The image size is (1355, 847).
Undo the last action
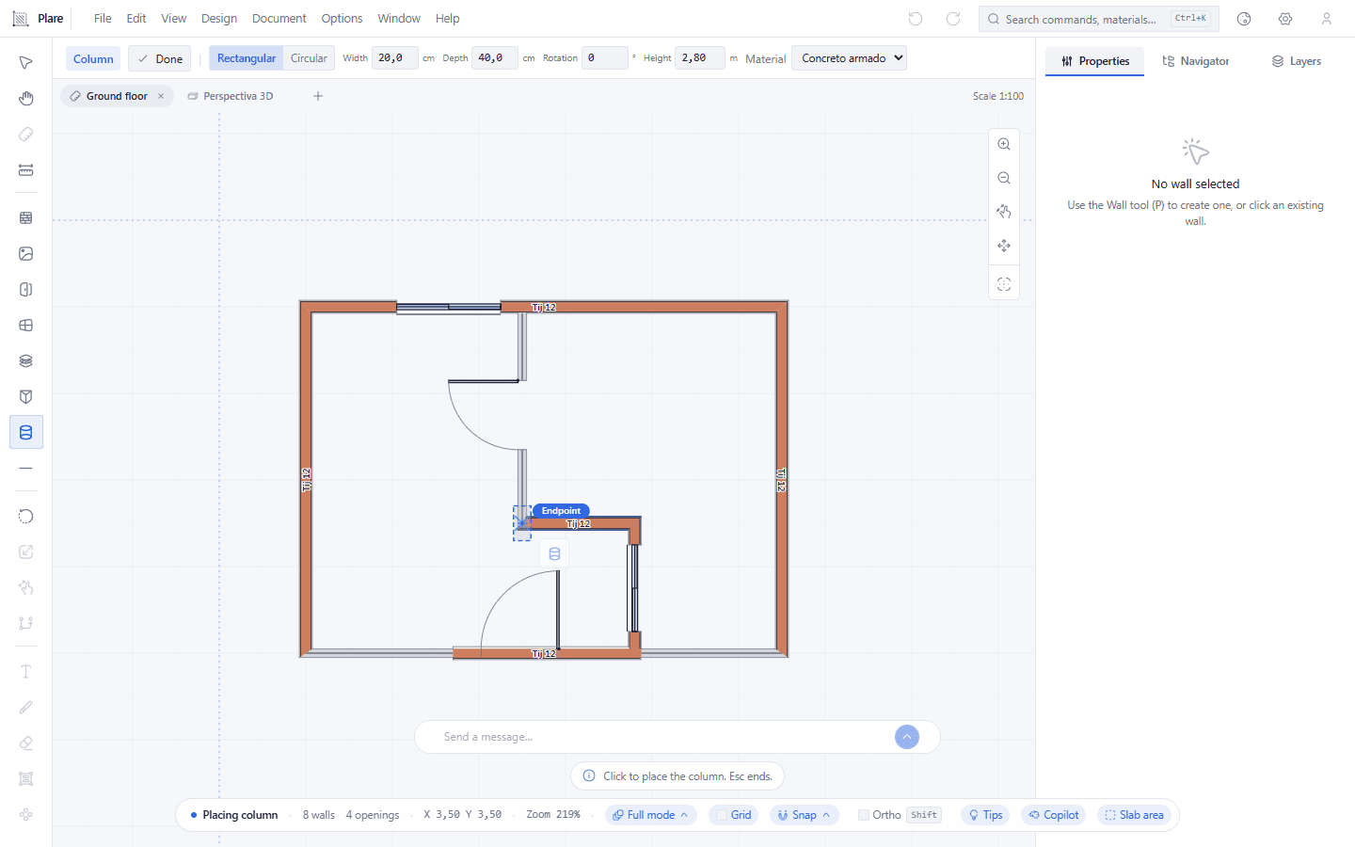pos(916,19)
